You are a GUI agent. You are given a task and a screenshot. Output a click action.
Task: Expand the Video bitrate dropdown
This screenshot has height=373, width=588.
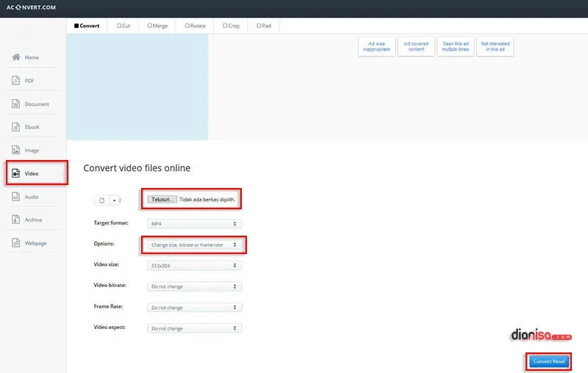pos(194,286)
